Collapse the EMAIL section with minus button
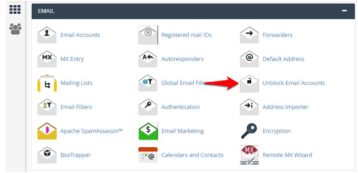This screenshot has width=358, height=173. coord(344,11)
